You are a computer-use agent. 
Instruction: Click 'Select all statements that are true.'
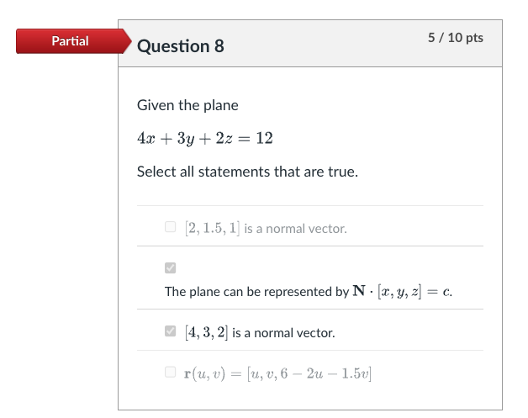[247, 172]
